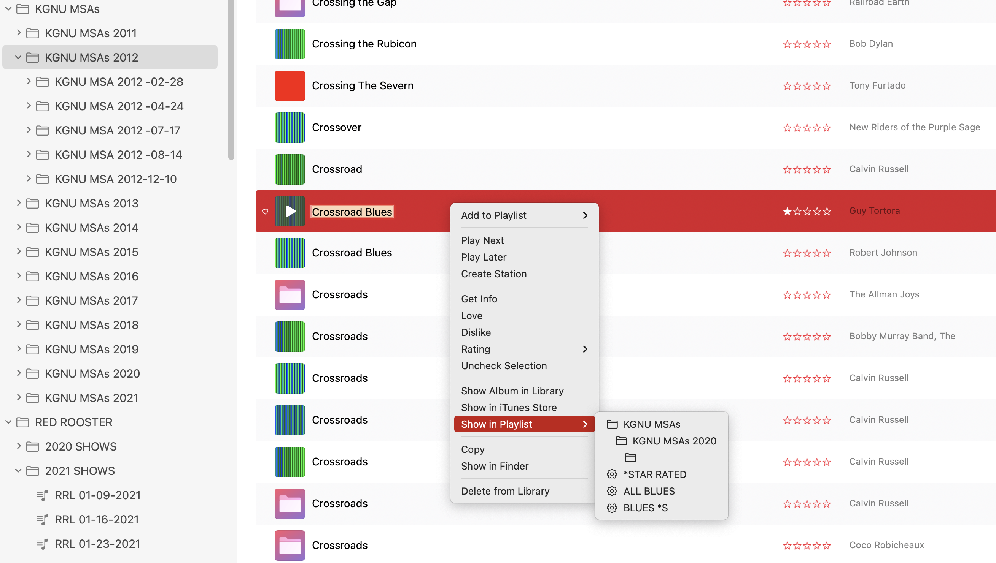Collapse the KGNU MSAs 2012 folder
996x563 pixels.
pyautogui.click(x=18, y=57)
